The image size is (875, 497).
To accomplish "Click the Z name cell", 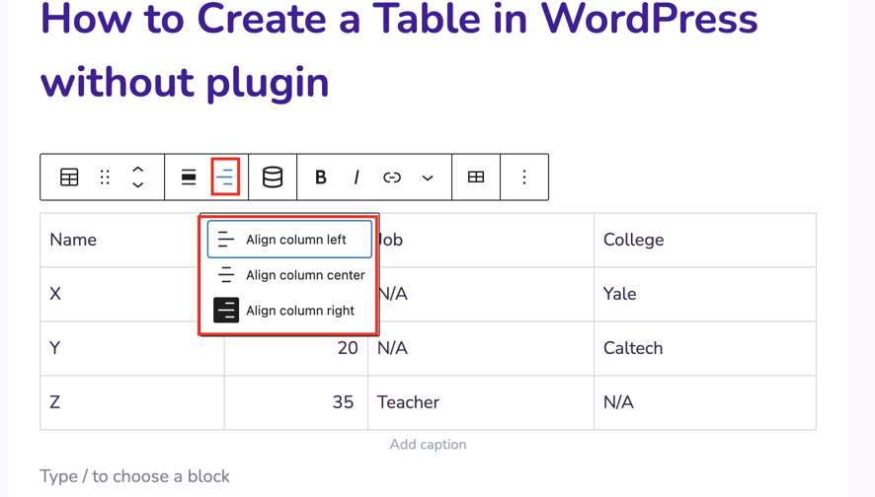I will click(x=131, y=401).
